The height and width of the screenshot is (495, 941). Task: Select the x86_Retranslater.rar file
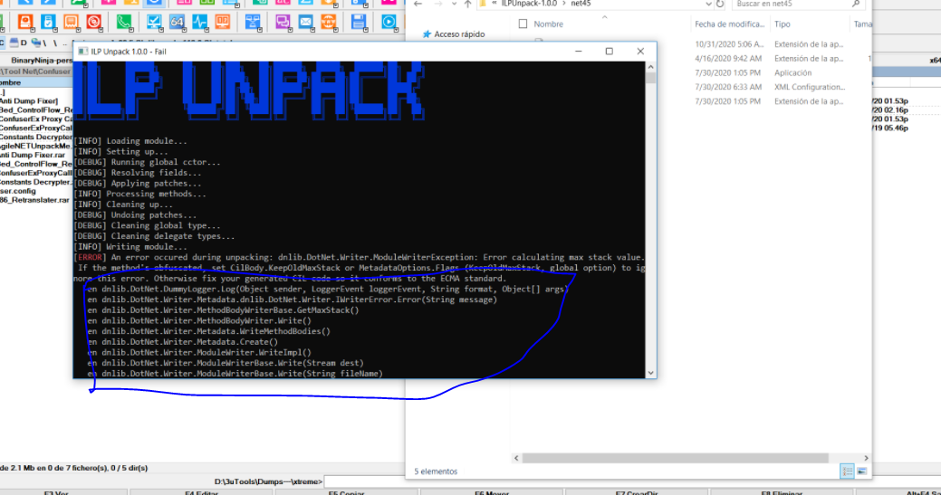(x=34, y=200)
